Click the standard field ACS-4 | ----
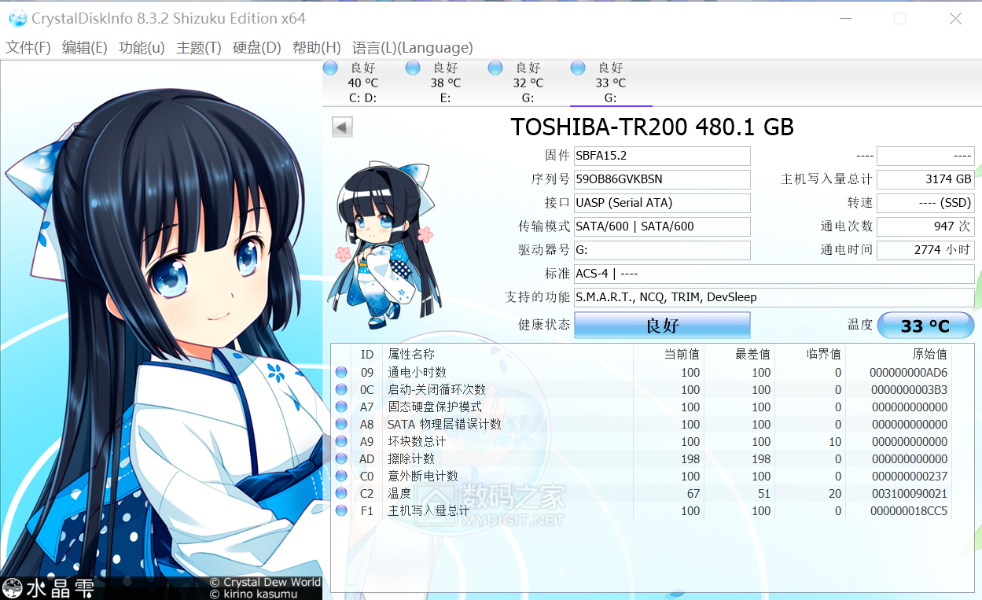982x600 pixels. tap(774, 274)
